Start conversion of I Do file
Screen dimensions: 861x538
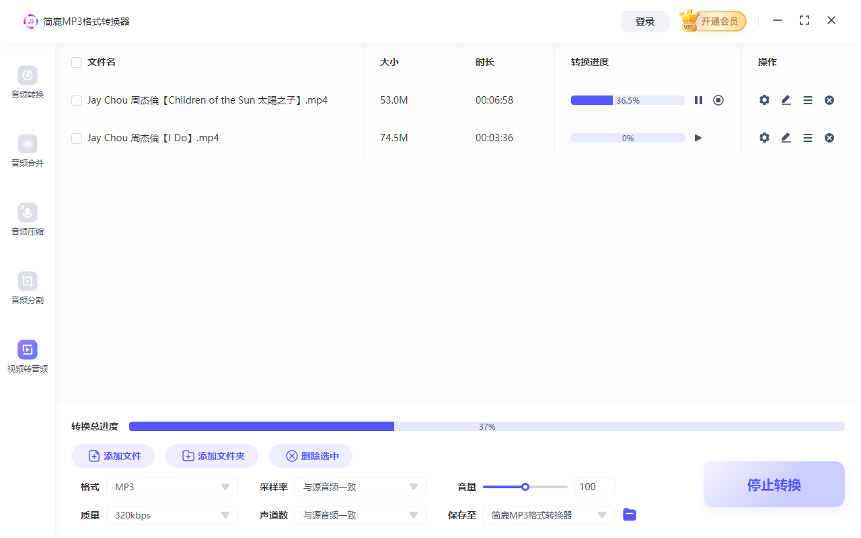(698, 138)
